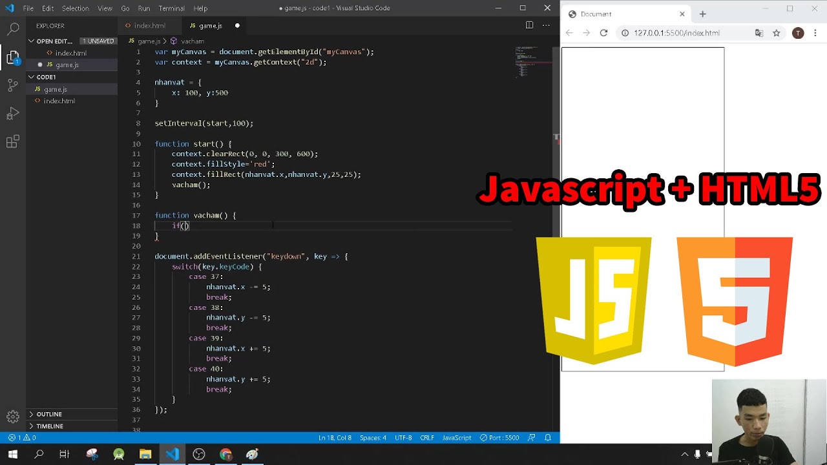Click the status bar feedback icon

(532, 438)
